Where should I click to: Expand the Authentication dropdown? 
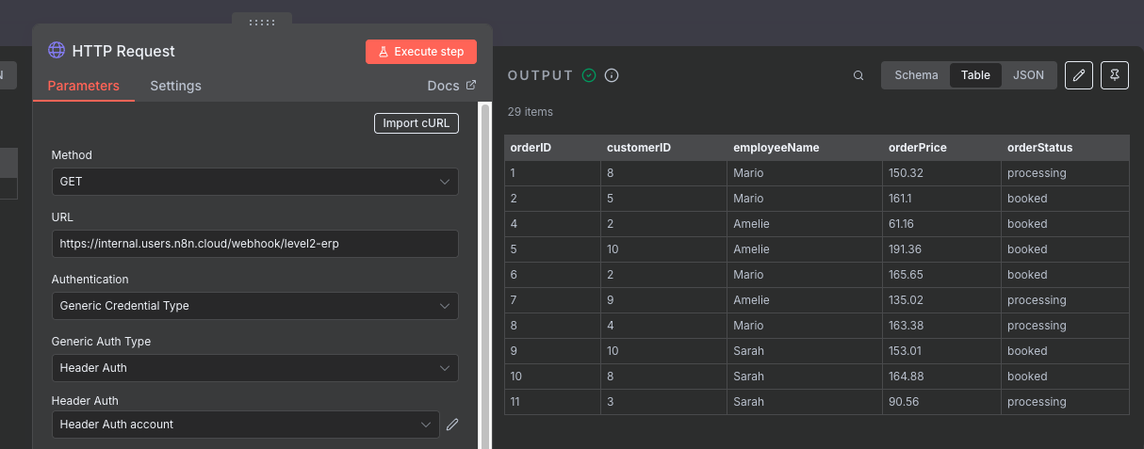point(254,306)
